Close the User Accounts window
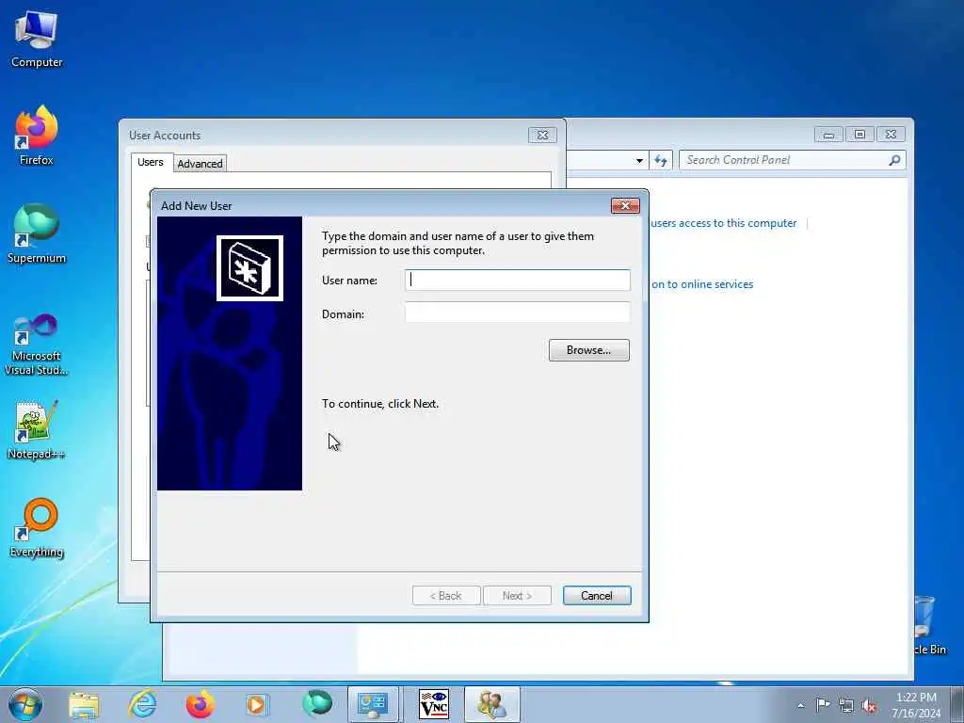 pos(542,135)
